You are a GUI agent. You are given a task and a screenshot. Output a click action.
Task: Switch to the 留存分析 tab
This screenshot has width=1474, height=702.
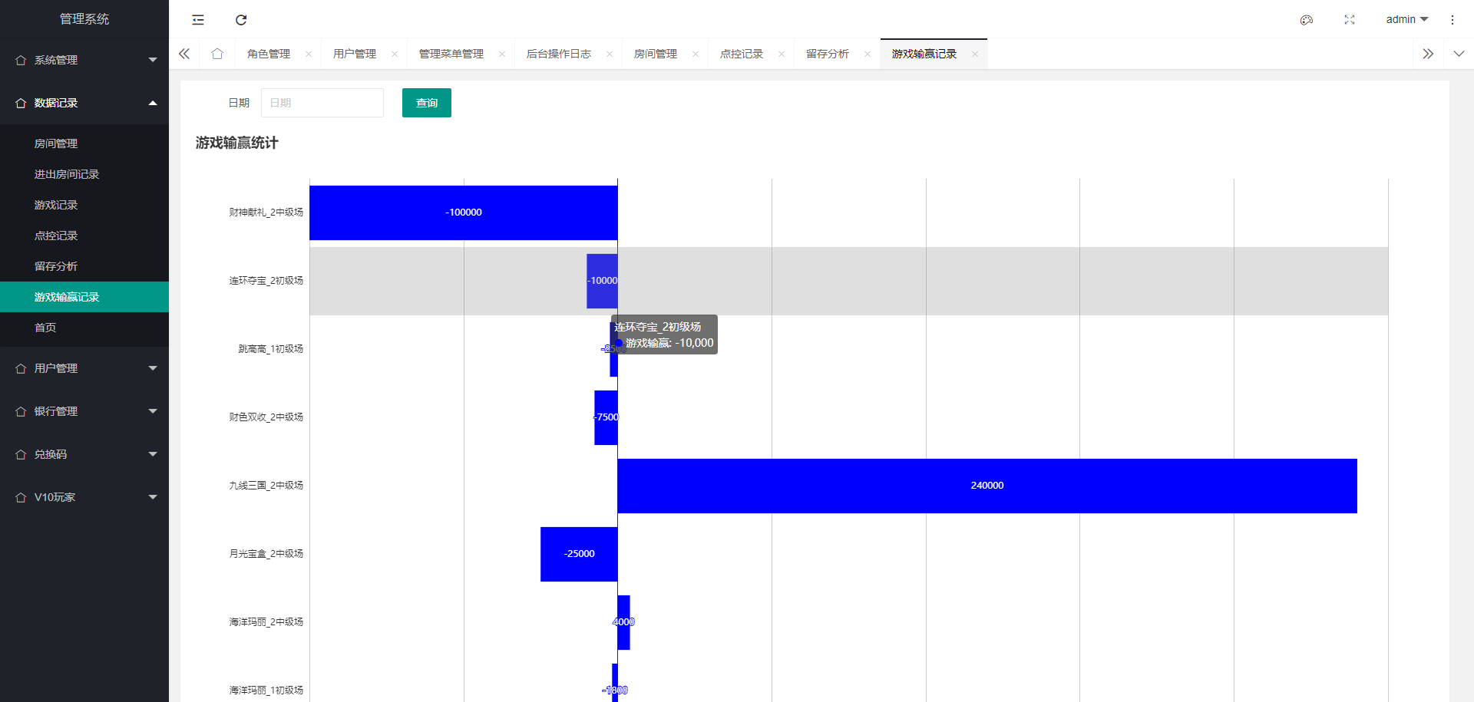point(828,54)
